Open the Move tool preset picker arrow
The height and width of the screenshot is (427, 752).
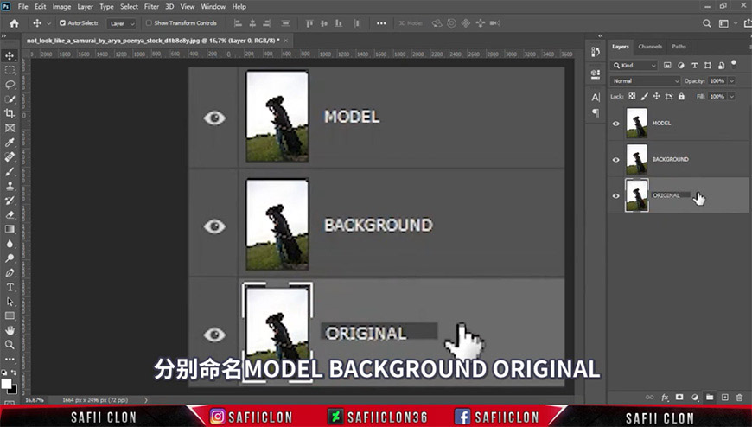48,23
